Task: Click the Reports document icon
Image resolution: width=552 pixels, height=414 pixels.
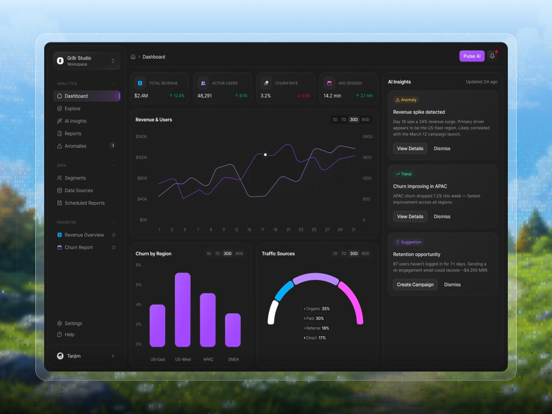Action: click(x=60, y=134)
